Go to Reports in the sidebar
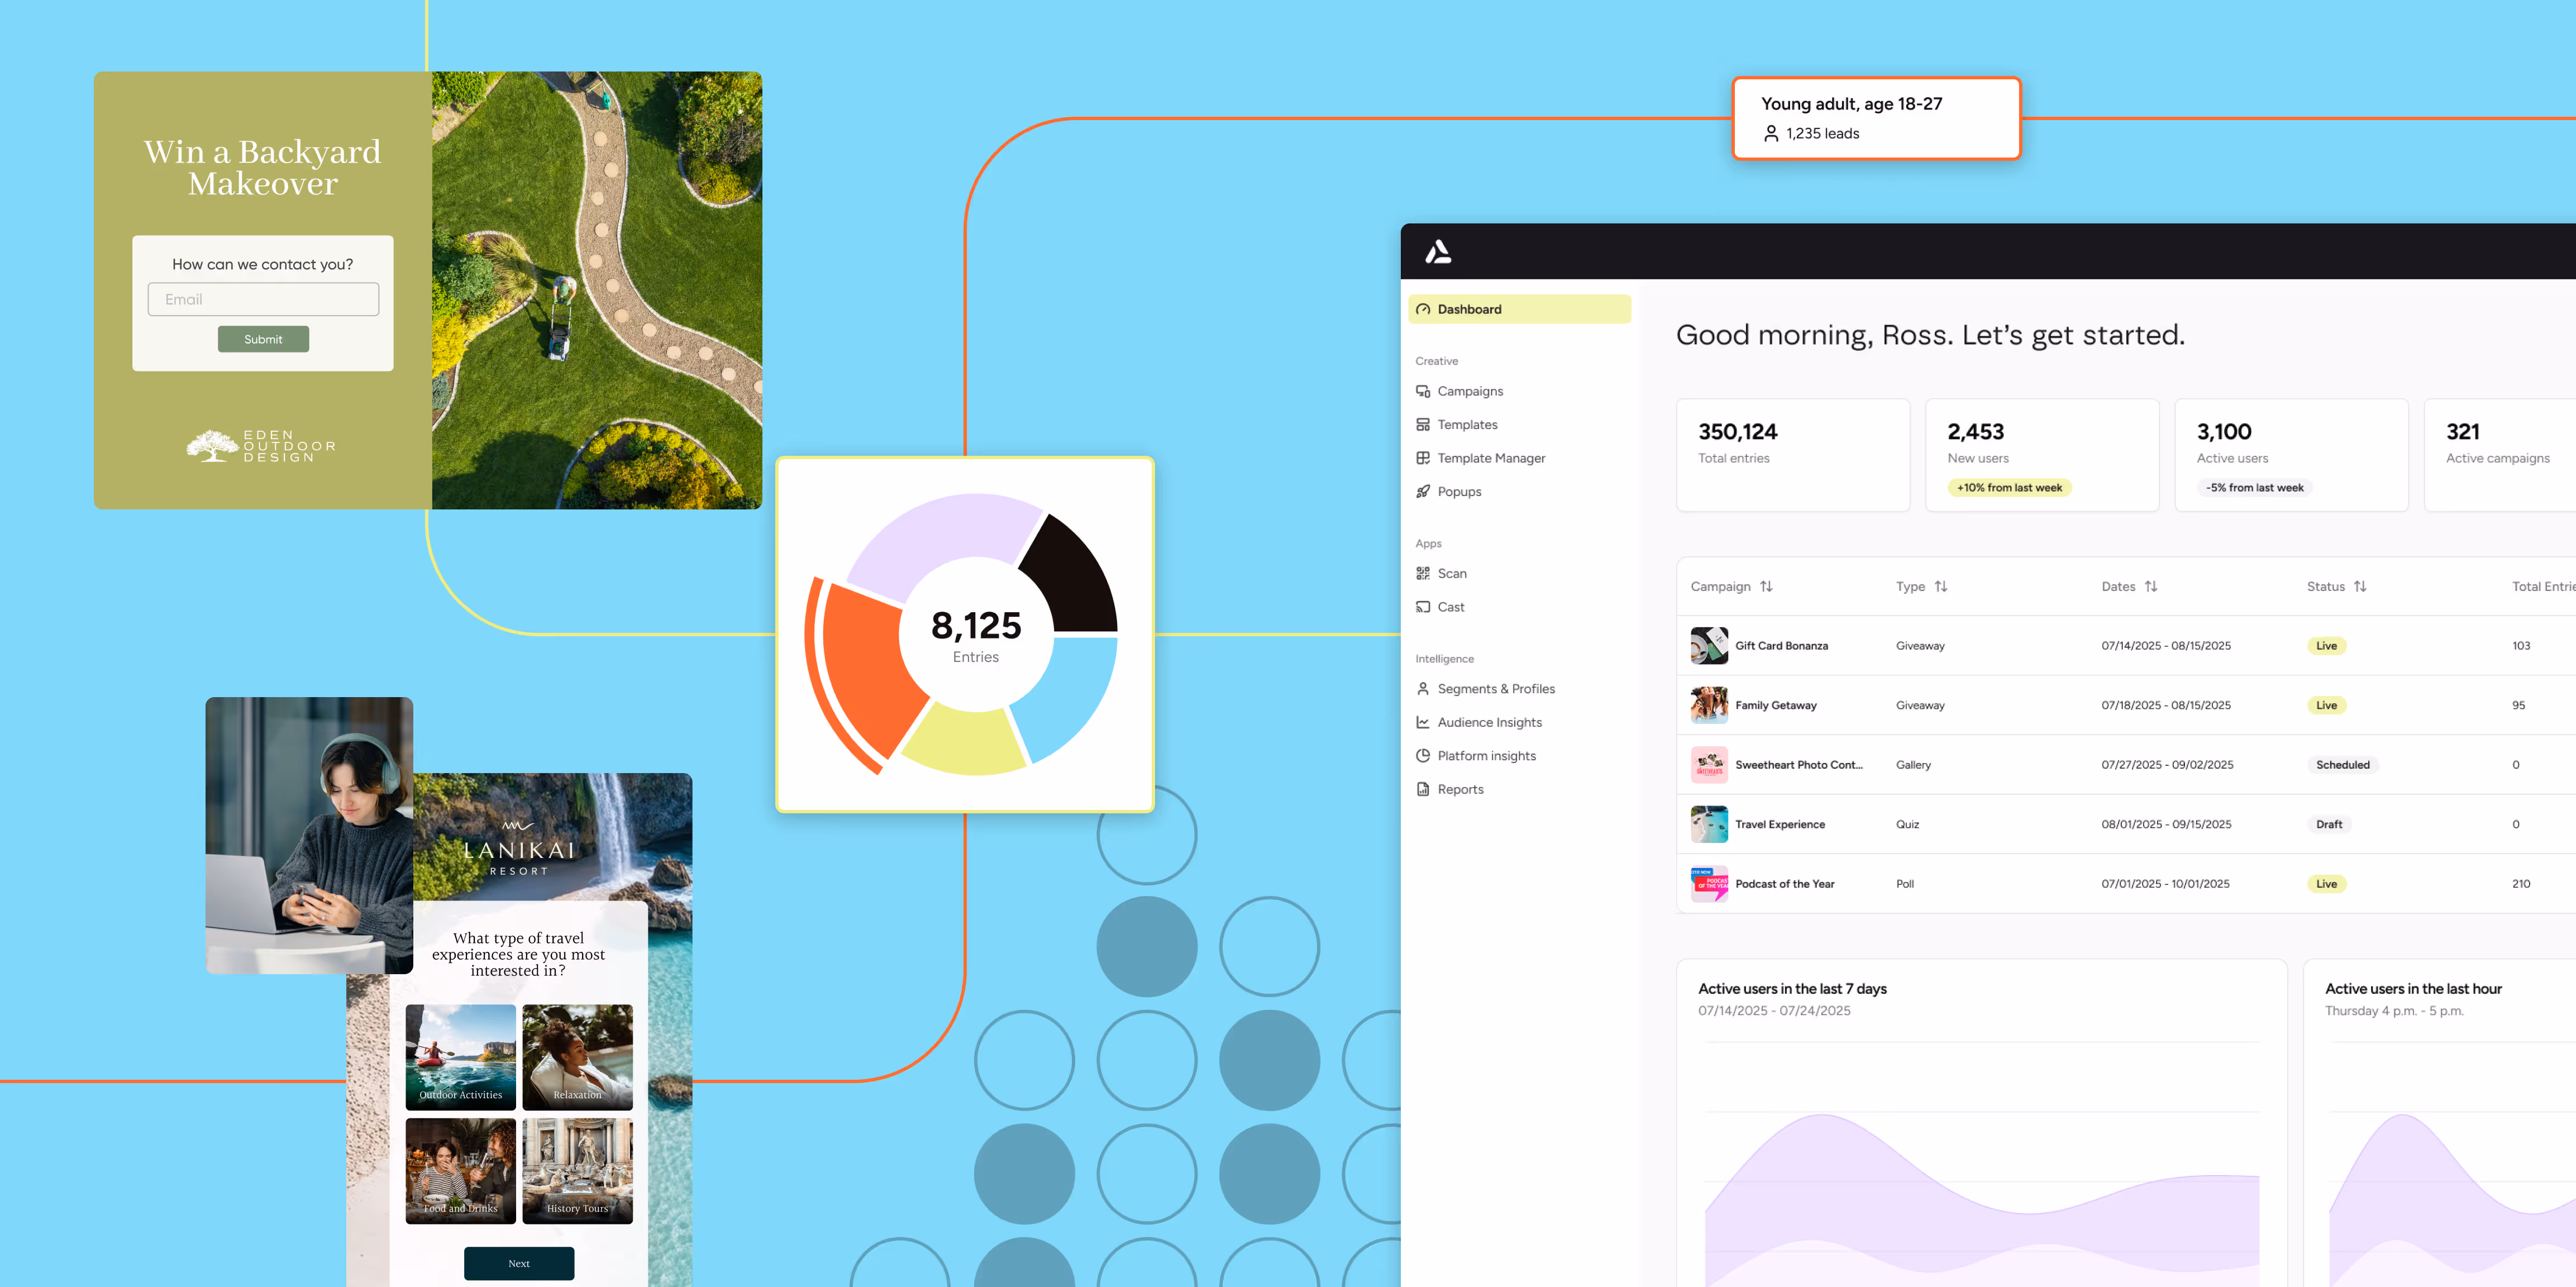2576x1287 pixels. pyautogui.click(x=1460, y=789)
